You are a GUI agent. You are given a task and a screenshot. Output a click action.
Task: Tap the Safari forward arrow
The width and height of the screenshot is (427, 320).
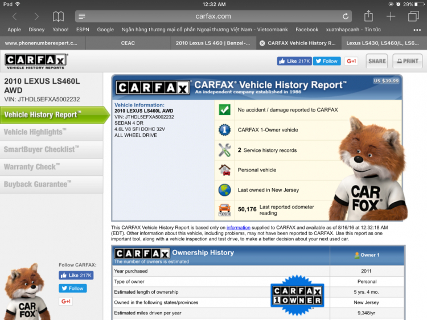coord(36,17)
